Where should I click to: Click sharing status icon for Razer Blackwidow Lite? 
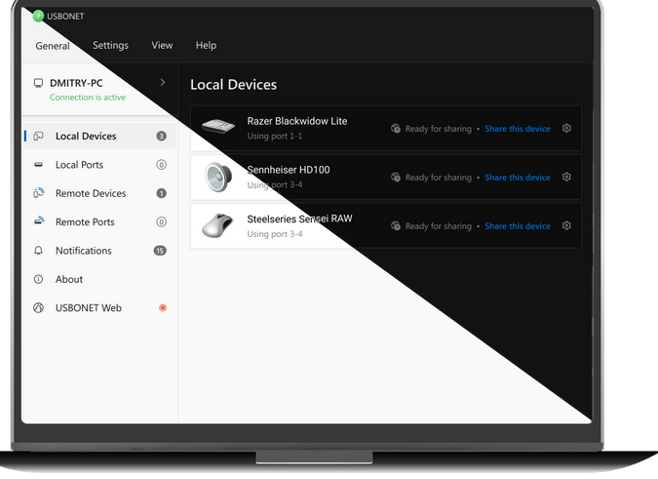pos(396,129)
